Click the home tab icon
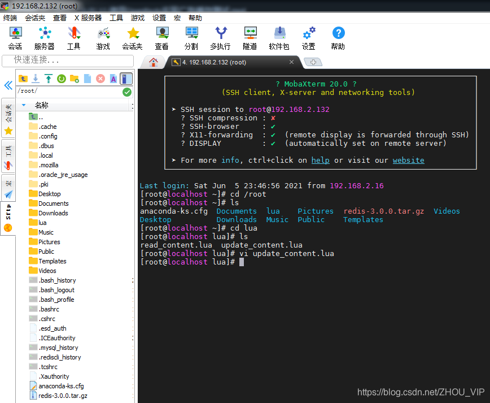 tap(153, 62)
